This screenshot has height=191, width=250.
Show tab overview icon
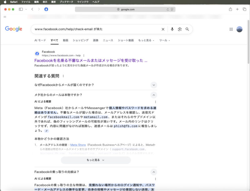click(244, 9)
